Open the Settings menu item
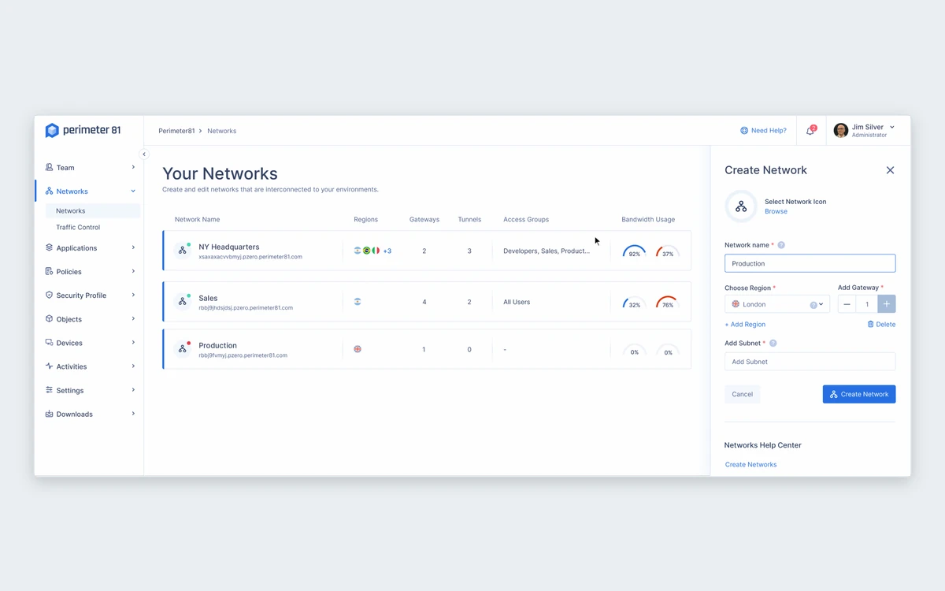 tap(90, 390)
